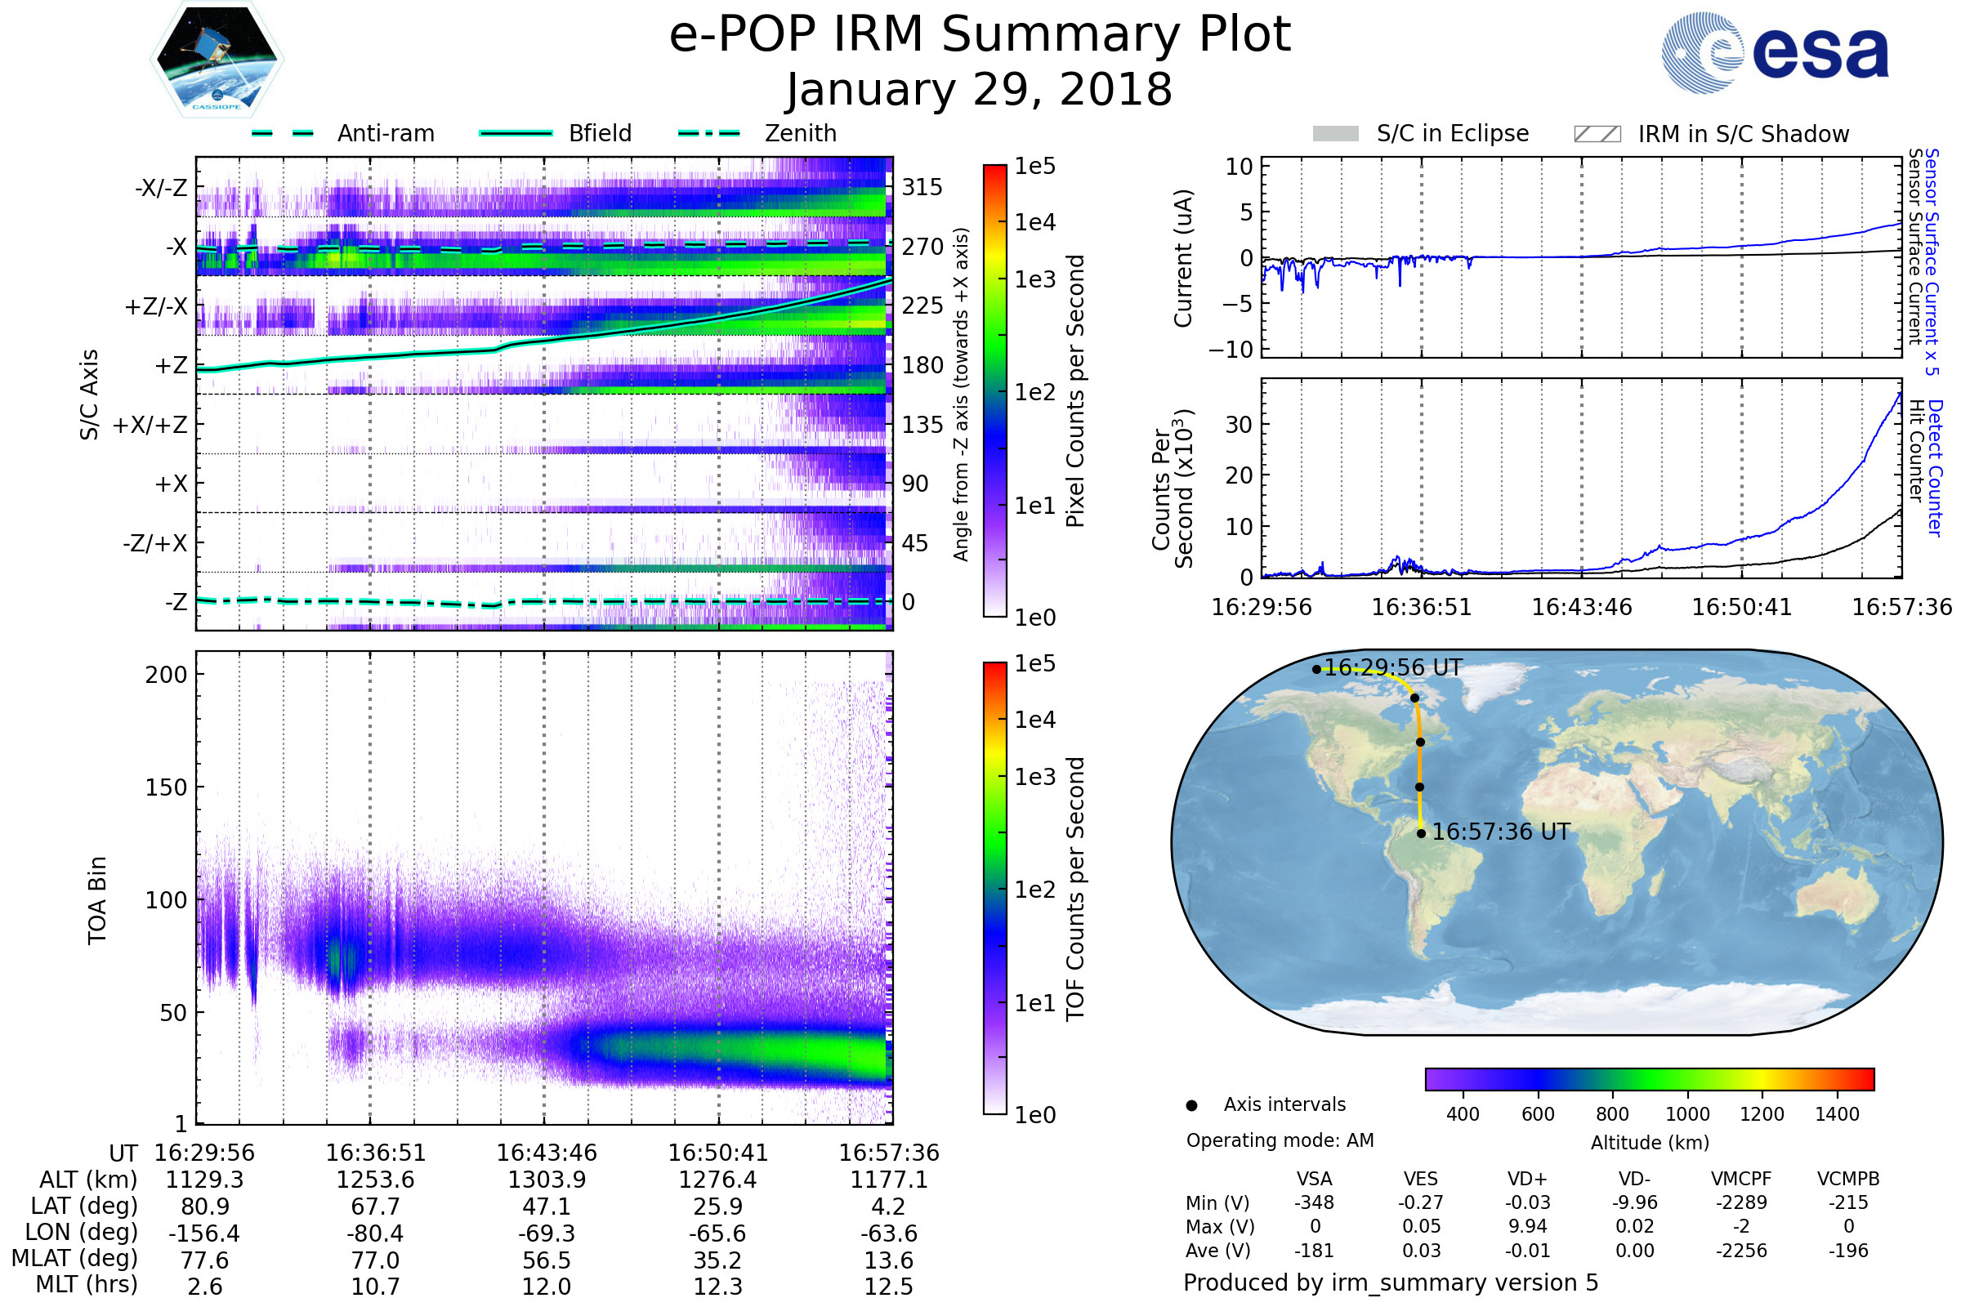The image size is (1961, 1307).
Task: Click the Operating mode: AM text
Action: (1280, 1140)
